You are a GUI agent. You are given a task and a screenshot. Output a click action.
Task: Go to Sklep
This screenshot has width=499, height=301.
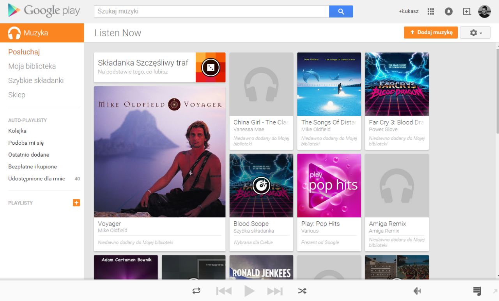17,95
